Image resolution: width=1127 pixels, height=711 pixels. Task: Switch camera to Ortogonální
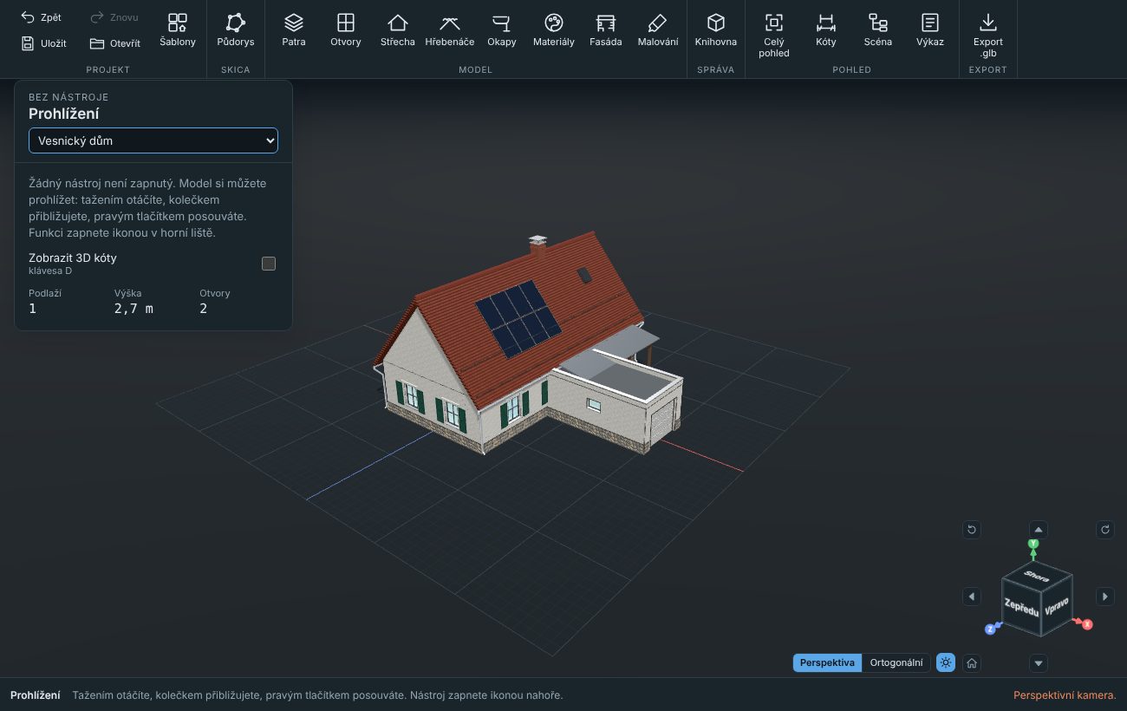pos(896,663)
